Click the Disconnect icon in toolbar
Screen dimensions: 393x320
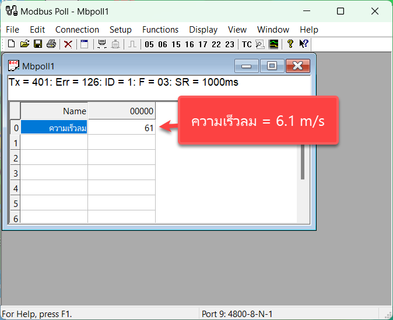pos(115,44)
